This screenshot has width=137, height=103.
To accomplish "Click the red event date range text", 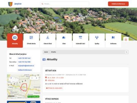I will click(56, 78).
